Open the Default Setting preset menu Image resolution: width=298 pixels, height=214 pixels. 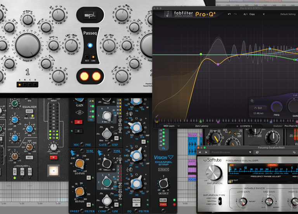(x=288, y=14)
